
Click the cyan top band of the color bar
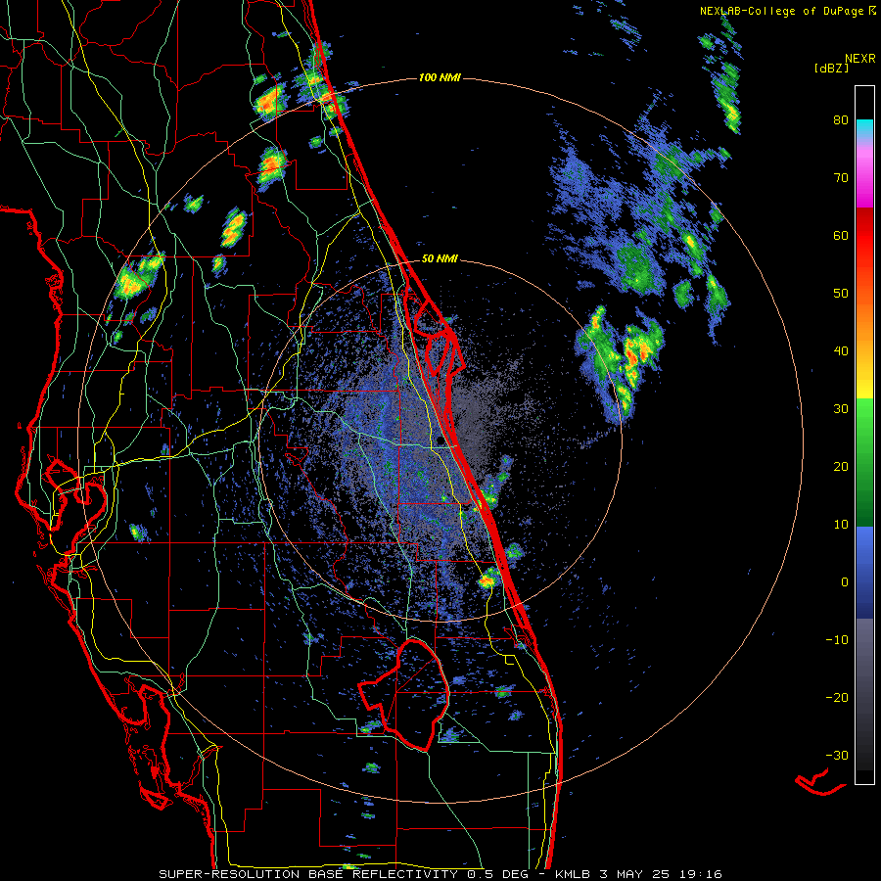pyautogui.click(x=864, y=124)
